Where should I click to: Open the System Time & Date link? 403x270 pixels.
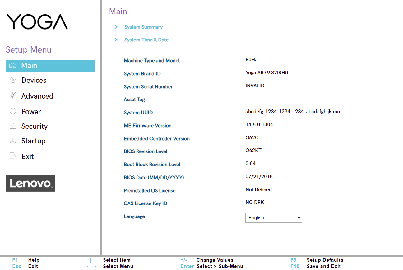click(146, 40)
